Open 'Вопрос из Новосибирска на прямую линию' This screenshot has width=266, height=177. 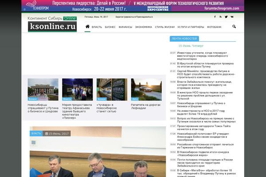tap(206, 120)
